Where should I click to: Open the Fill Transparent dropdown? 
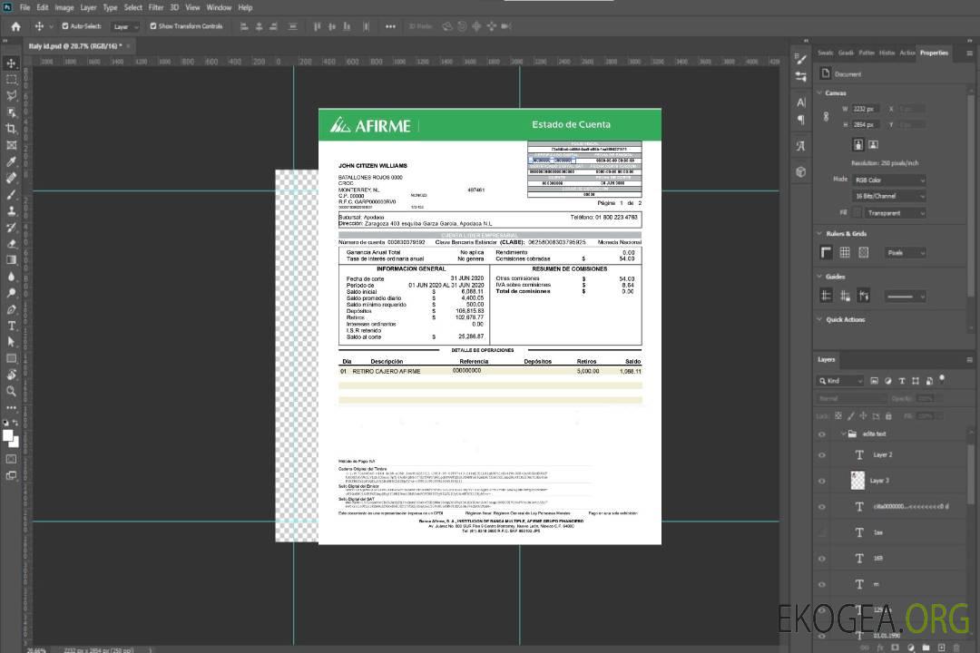(896, 213)
